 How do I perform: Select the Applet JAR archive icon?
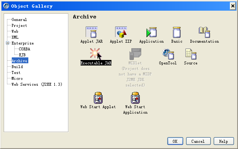pyautogui.click(x=92, y=32)
